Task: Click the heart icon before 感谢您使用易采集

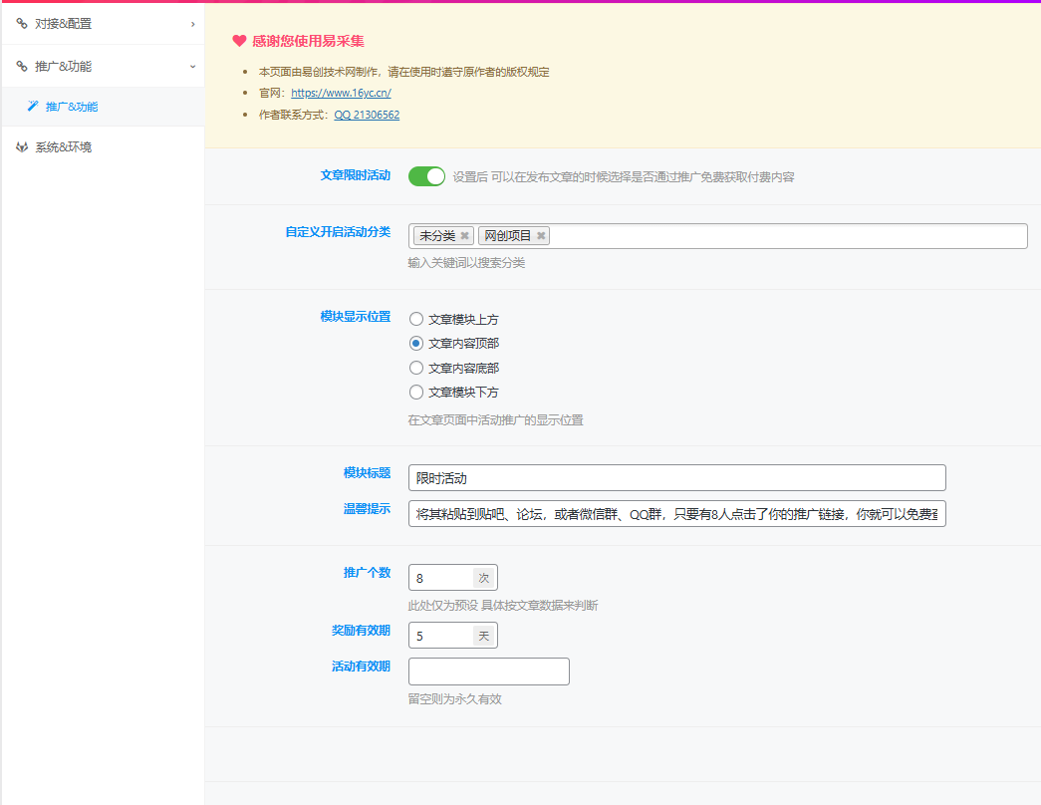Action: point(237,42)
